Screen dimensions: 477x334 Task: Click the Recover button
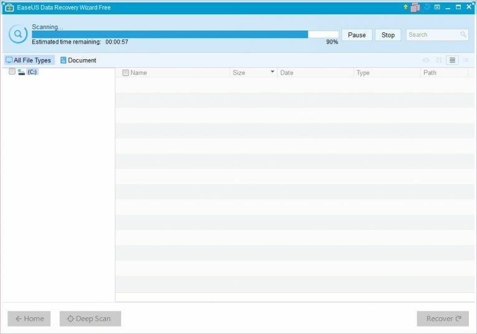click(443, 318)
